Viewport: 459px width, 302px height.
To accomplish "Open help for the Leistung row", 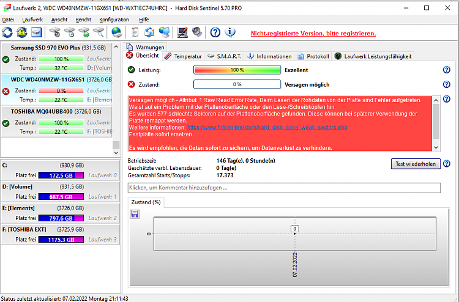I will (446, 70).
